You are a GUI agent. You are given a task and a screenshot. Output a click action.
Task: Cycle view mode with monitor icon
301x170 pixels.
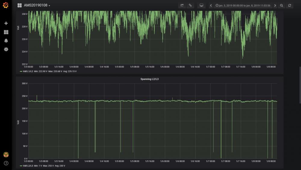tap(201, 5)
